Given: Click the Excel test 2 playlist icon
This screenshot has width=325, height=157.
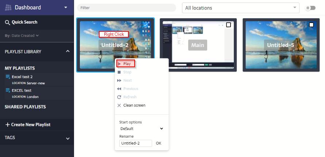Looking at the screenshot, I should point(8,77).
